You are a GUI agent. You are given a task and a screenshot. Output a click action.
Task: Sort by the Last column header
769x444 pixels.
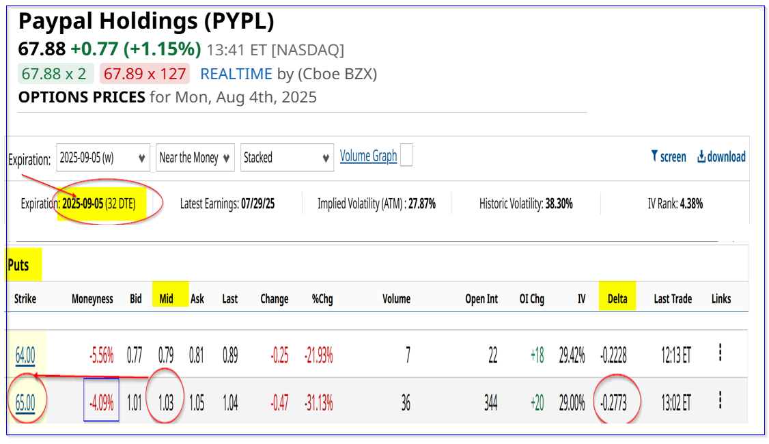229,299
